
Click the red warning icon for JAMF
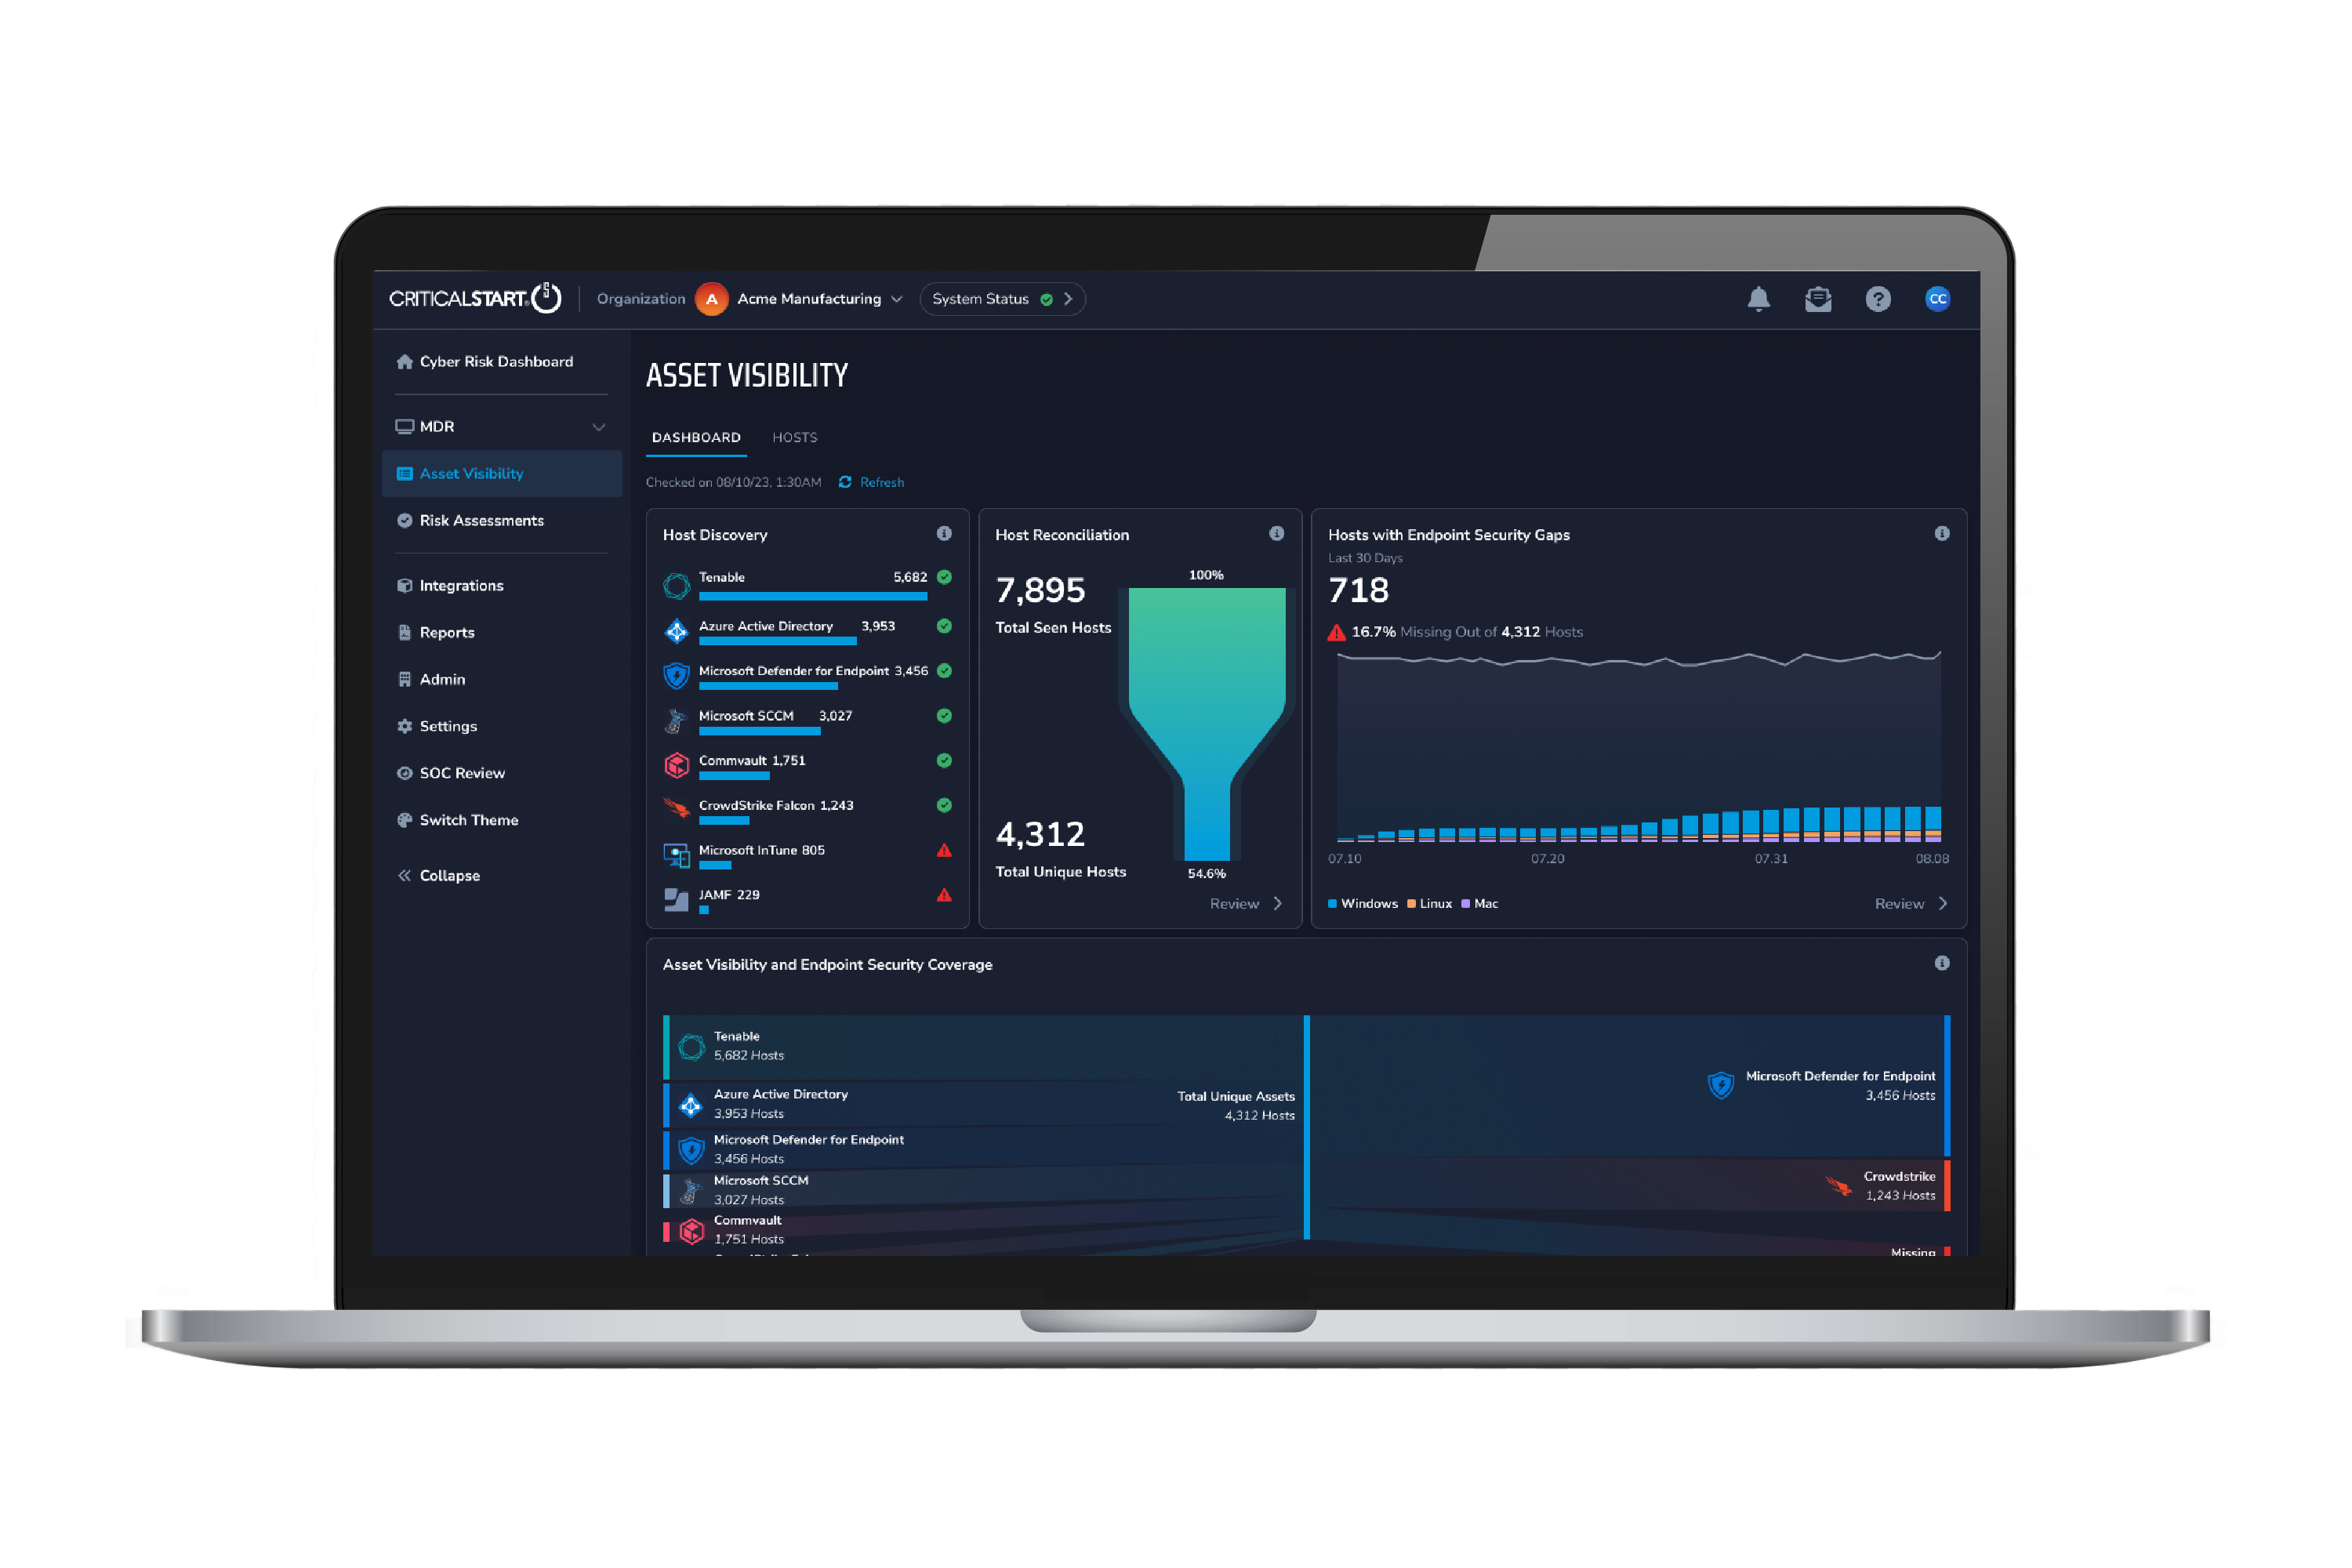pos(944,896)
